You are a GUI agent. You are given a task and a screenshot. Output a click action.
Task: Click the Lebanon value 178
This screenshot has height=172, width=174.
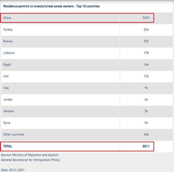click(146, 53)
